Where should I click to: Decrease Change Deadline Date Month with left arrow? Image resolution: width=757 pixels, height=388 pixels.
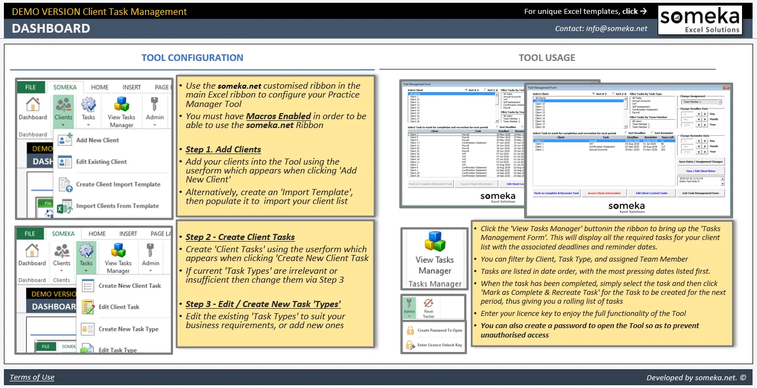pos(699,119)
